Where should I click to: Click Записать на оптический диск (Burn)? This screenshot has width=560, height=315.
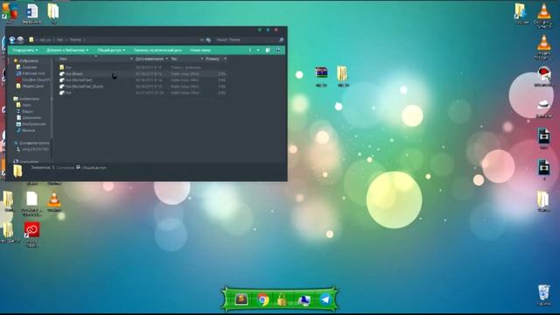click(x=157, y=50)
